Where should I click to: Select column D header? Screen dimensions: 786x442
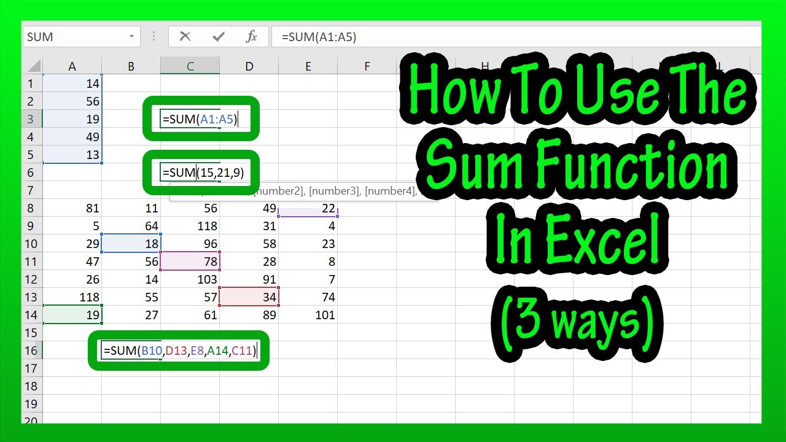click(249, 66)
